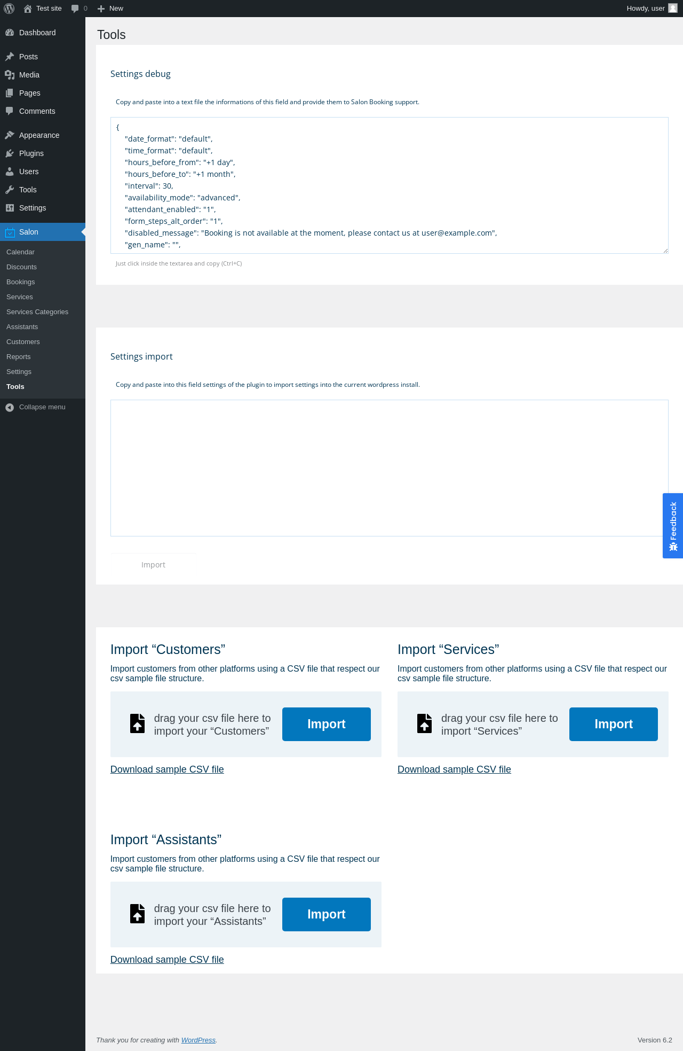Open the comments bubble icon in admin bar
The width and height of the screenshot is (683, 1051).
[75, 9]
